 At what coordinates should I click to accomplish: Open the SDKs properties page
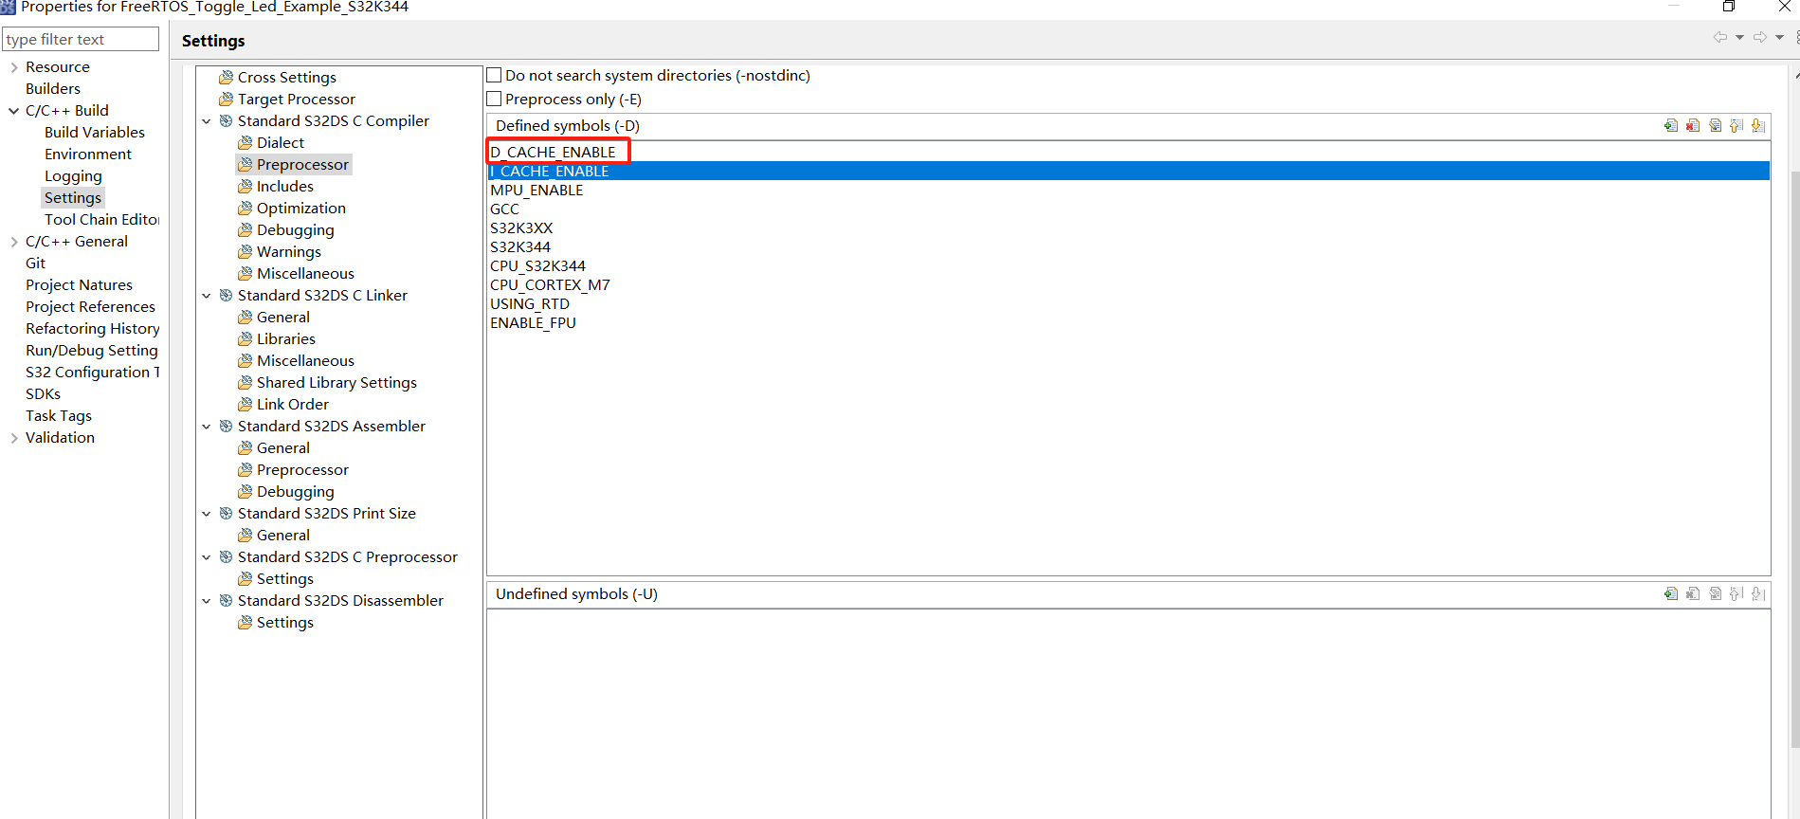pos(43,393)
